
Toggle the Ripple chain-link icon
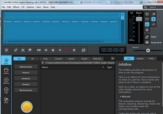147,37
